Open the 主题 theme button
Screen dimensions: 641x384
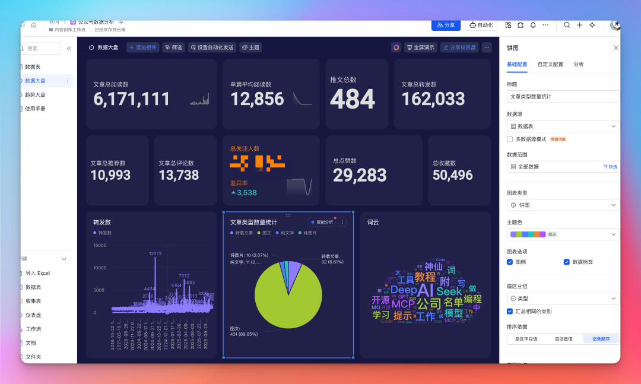point(250,47)
